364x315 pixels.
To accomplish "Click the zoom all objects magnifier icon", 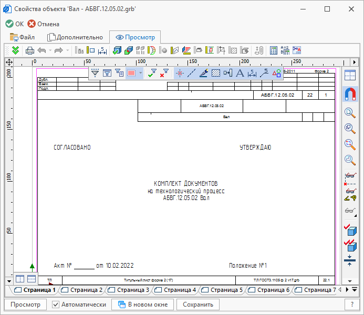I will click(x=350, y=129).
